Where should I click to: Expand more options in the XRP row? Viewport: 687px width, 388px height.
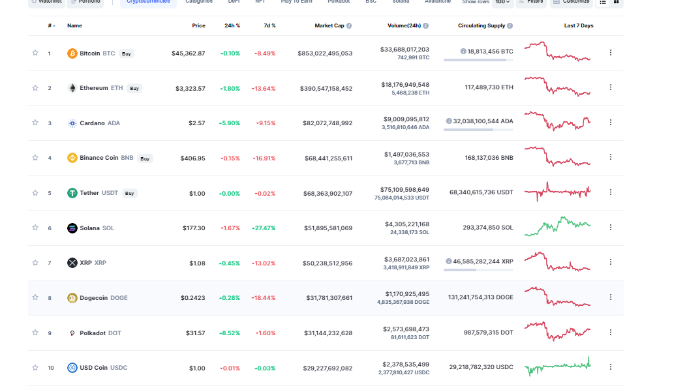(610, 262)
